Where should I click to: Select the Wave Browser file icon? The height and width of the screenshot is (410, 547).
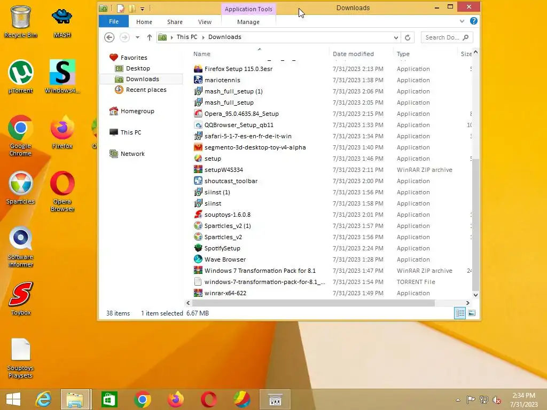click(x=198, y=259)
